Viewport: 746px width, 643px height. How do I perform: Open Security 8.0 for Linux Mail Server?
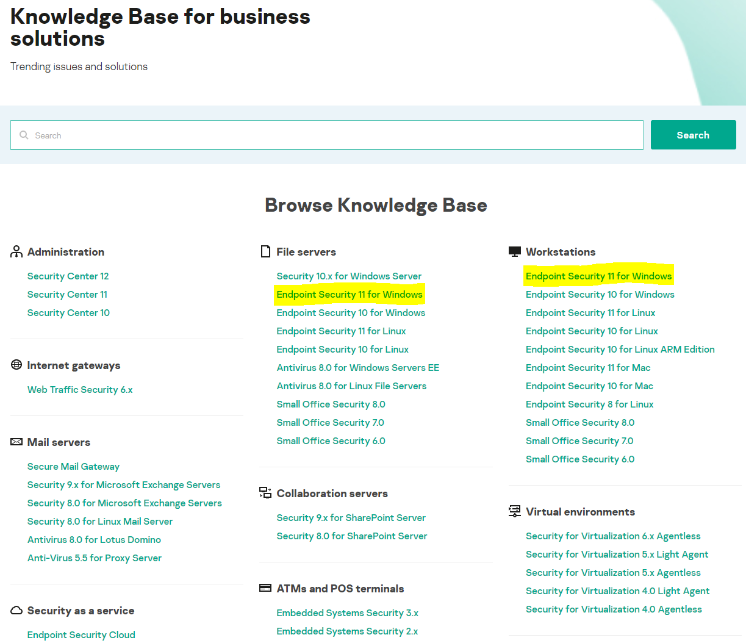(100, 522)
